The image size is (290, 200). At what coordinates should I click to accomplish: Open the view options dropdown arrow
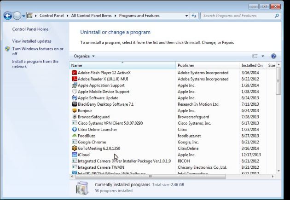coord(263,56)
